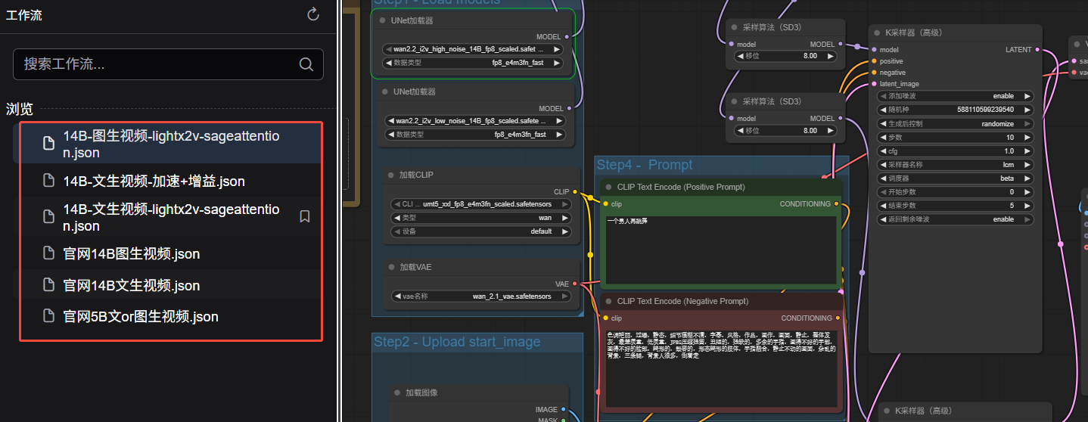Click file icon beside 官网5B文or图生视频.json
This screenshot has width=1088, height=422.
(x=48, y=316)
